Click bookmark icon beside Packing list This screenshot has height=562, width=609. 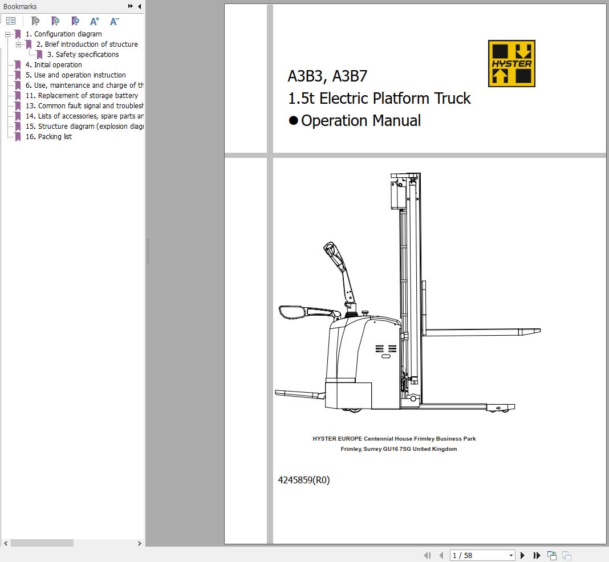18,137
